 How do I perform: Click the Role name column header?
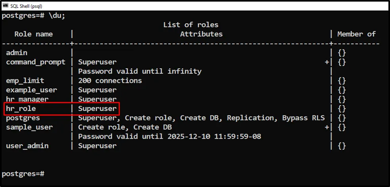coord(34,34)
